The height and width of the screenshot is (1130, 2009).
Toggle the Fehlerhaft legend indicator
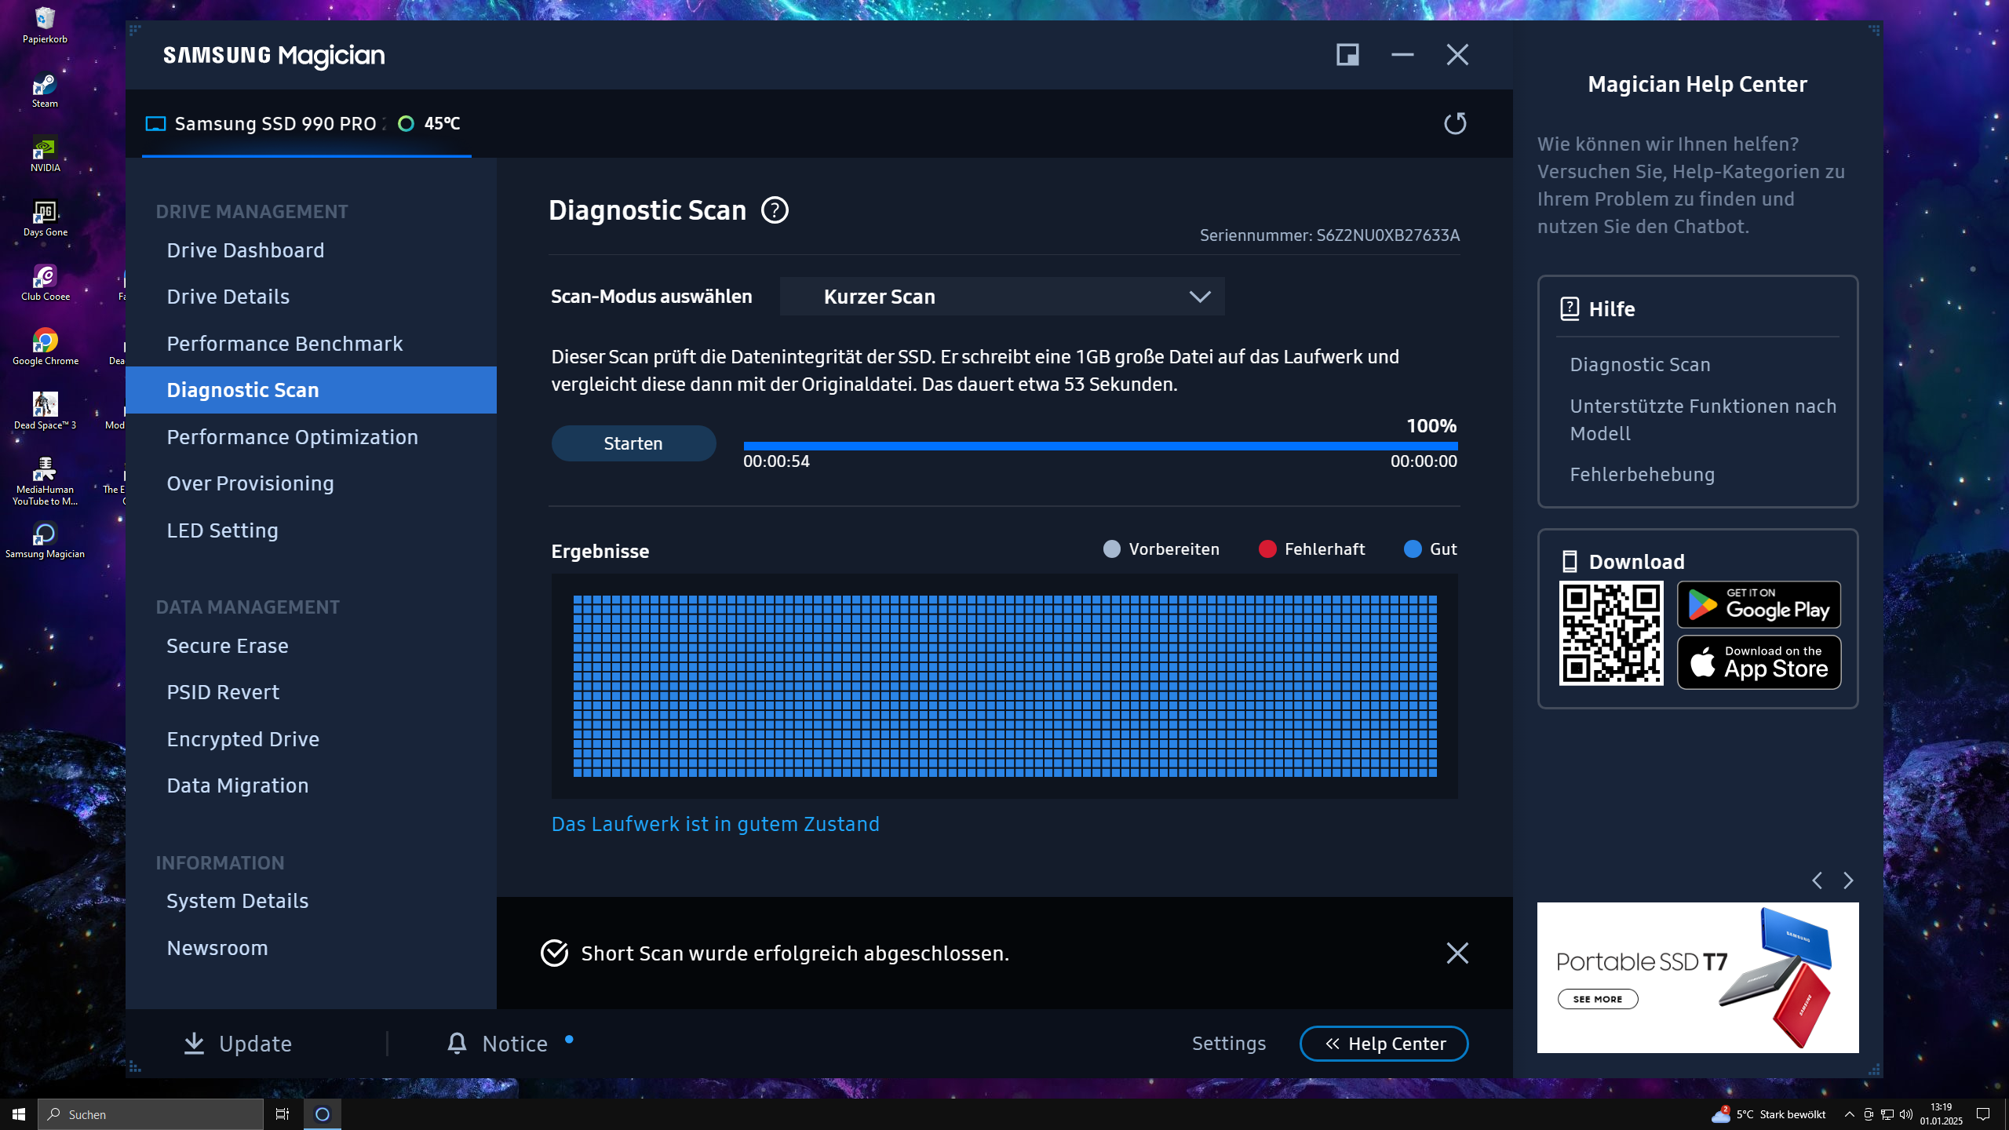point(1269,549)
